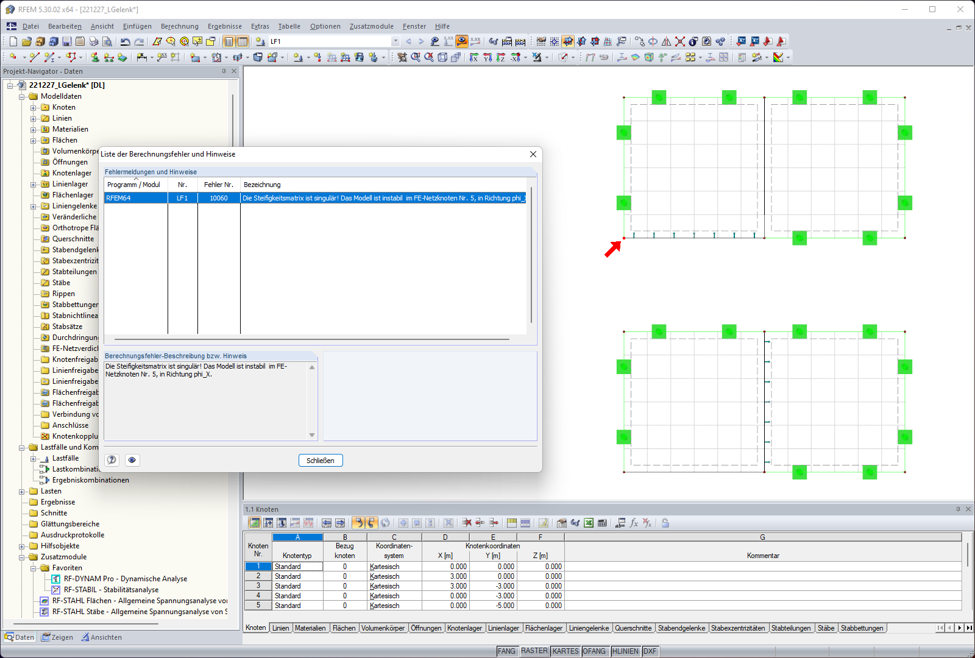The height and width of the screenshot is (658, 975).
Task: Expand the Materialien tree node
Action: (x=34, y=130)
